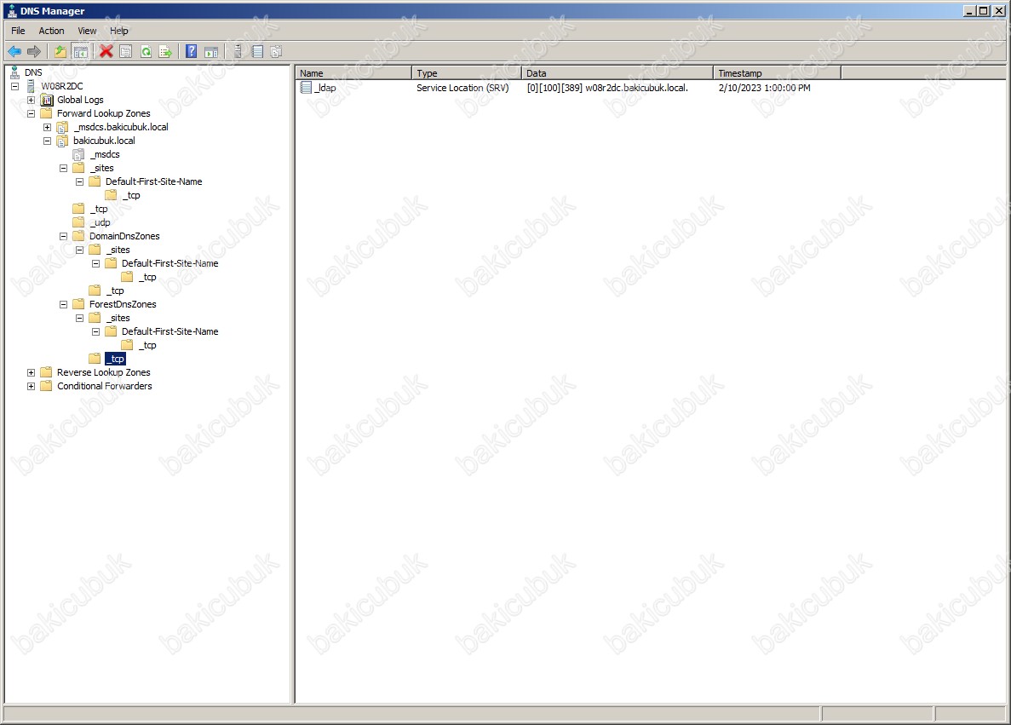Click the Service Location (SRV) type cell
The width and height of the screenshot is (1011, 725).
pos(462,88)
